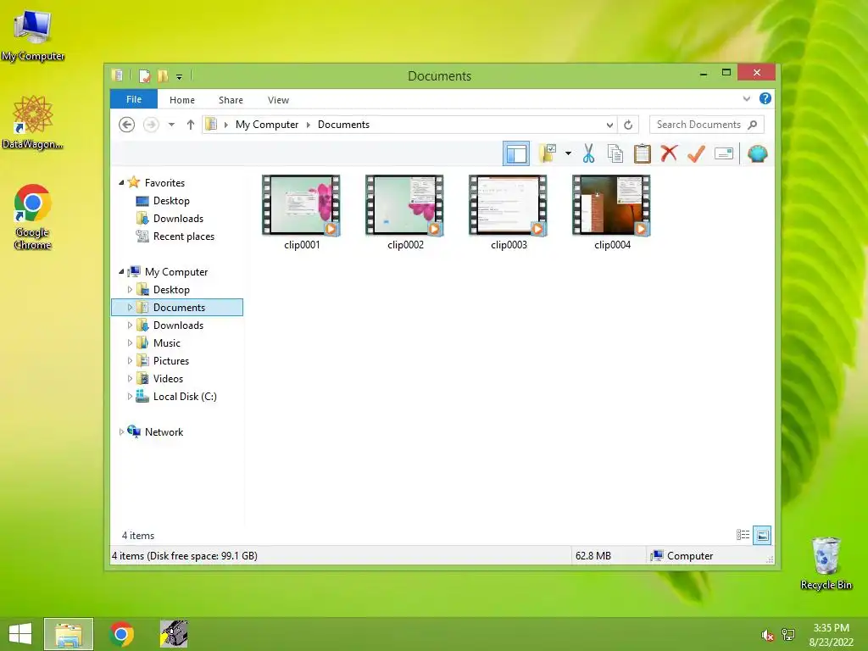This screenshot has width=868, height=651.
Task: Open Classic Shell settings shell icon
Action: pos(757,153)
